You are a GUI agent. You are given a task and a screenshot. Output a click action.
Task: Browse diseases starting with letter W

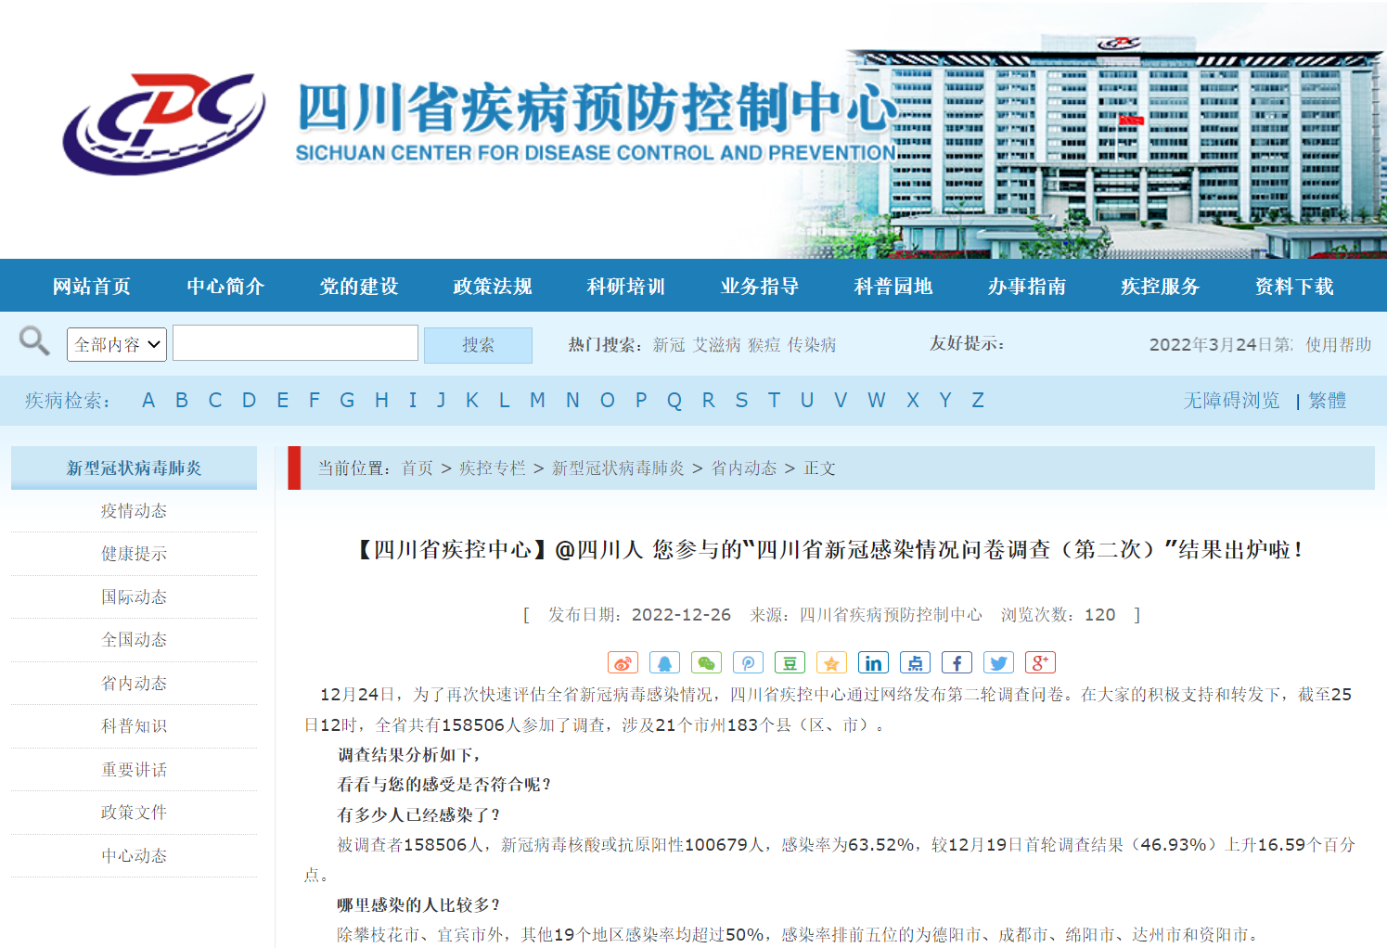pyautogui.click(x=877, y=401)
